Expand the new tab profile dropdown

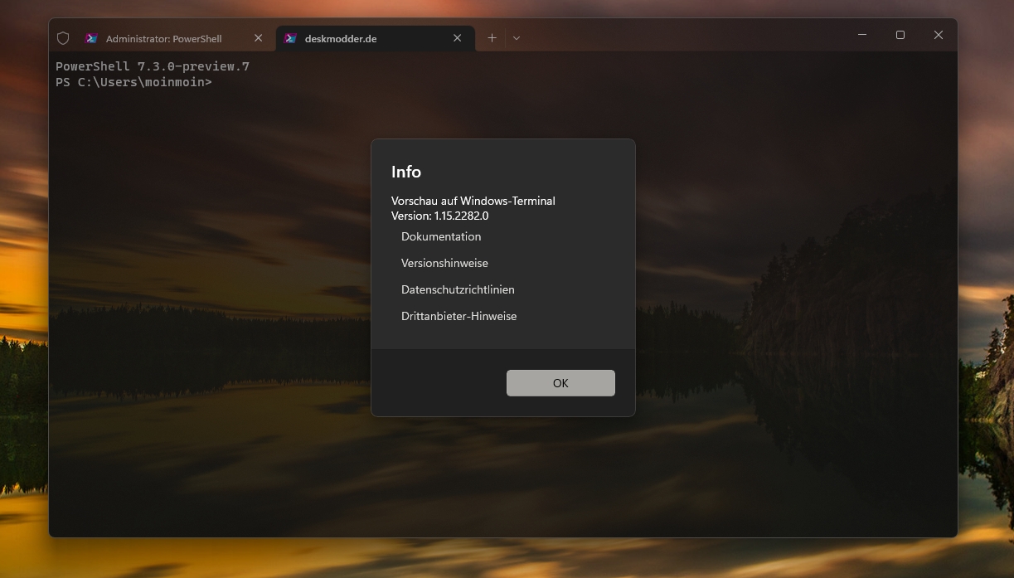[x=516, y=38]
